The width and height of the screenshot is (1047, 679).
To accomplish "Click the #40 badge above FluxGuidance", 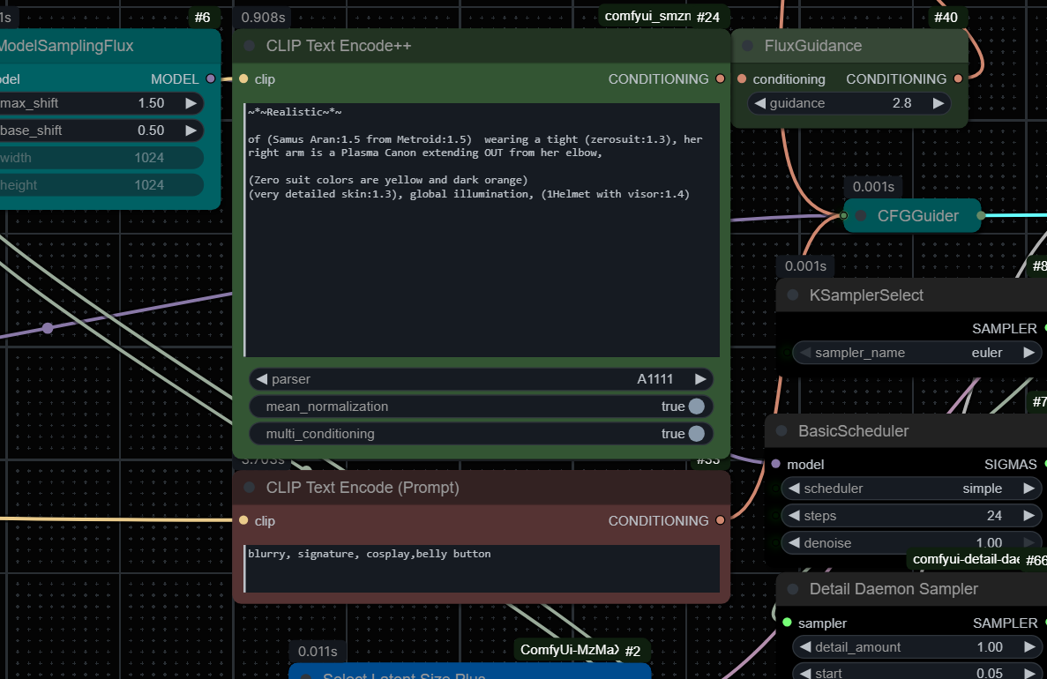I will pyautogui.click(x=946, y=18).
